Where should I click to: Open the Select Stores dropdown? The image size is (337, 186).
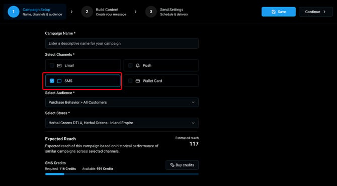coord(122,123)
